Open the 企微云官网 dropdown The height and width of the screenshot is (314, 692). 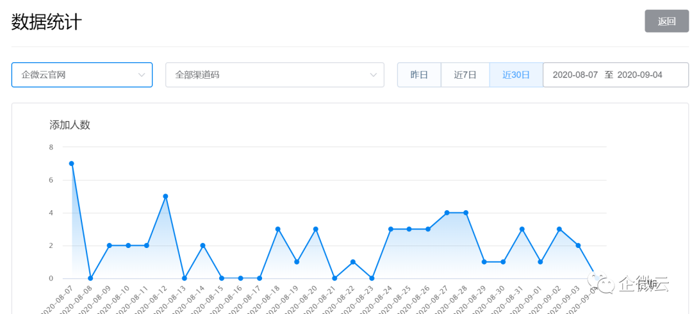coord(82,74)
